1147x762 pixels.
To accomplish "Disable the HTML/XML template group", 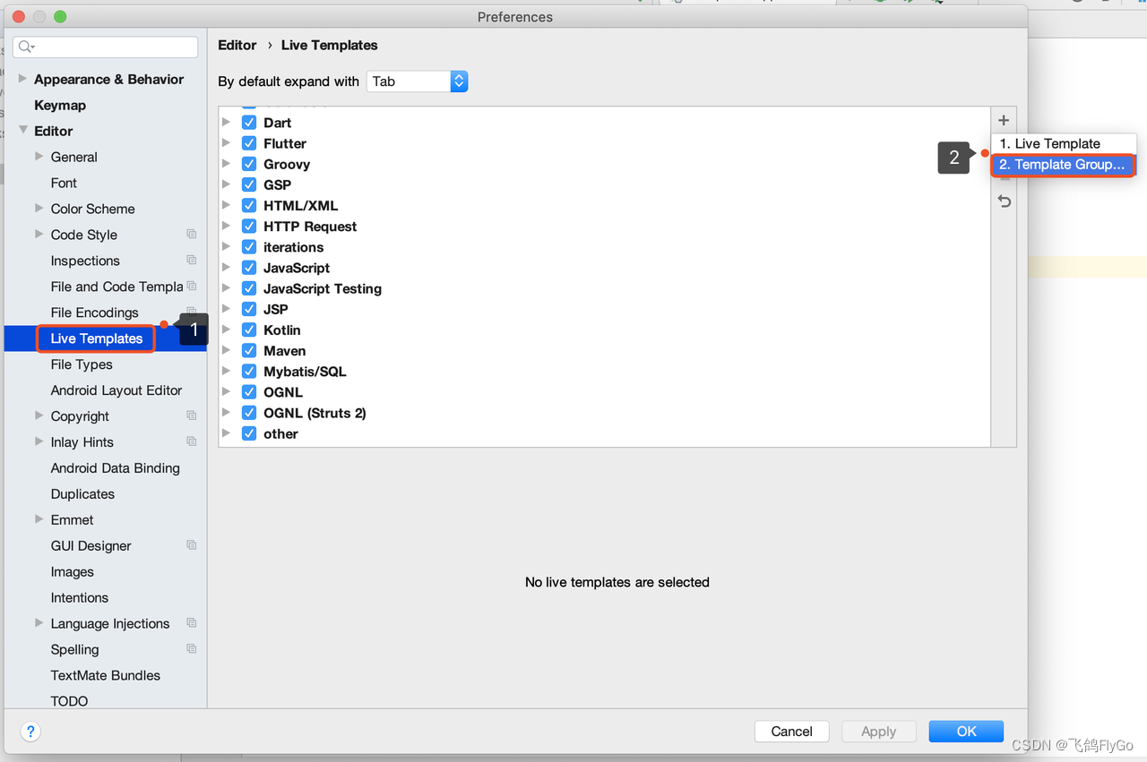I will [249, 206].
